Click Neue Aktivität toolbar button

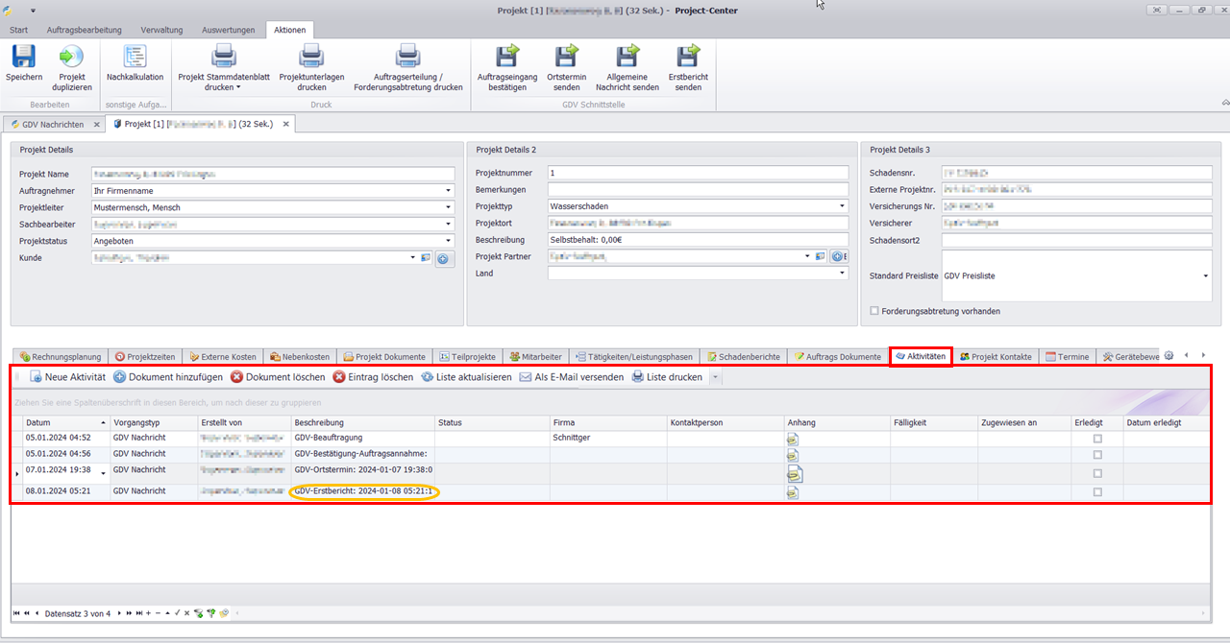[x=66, y=377]
